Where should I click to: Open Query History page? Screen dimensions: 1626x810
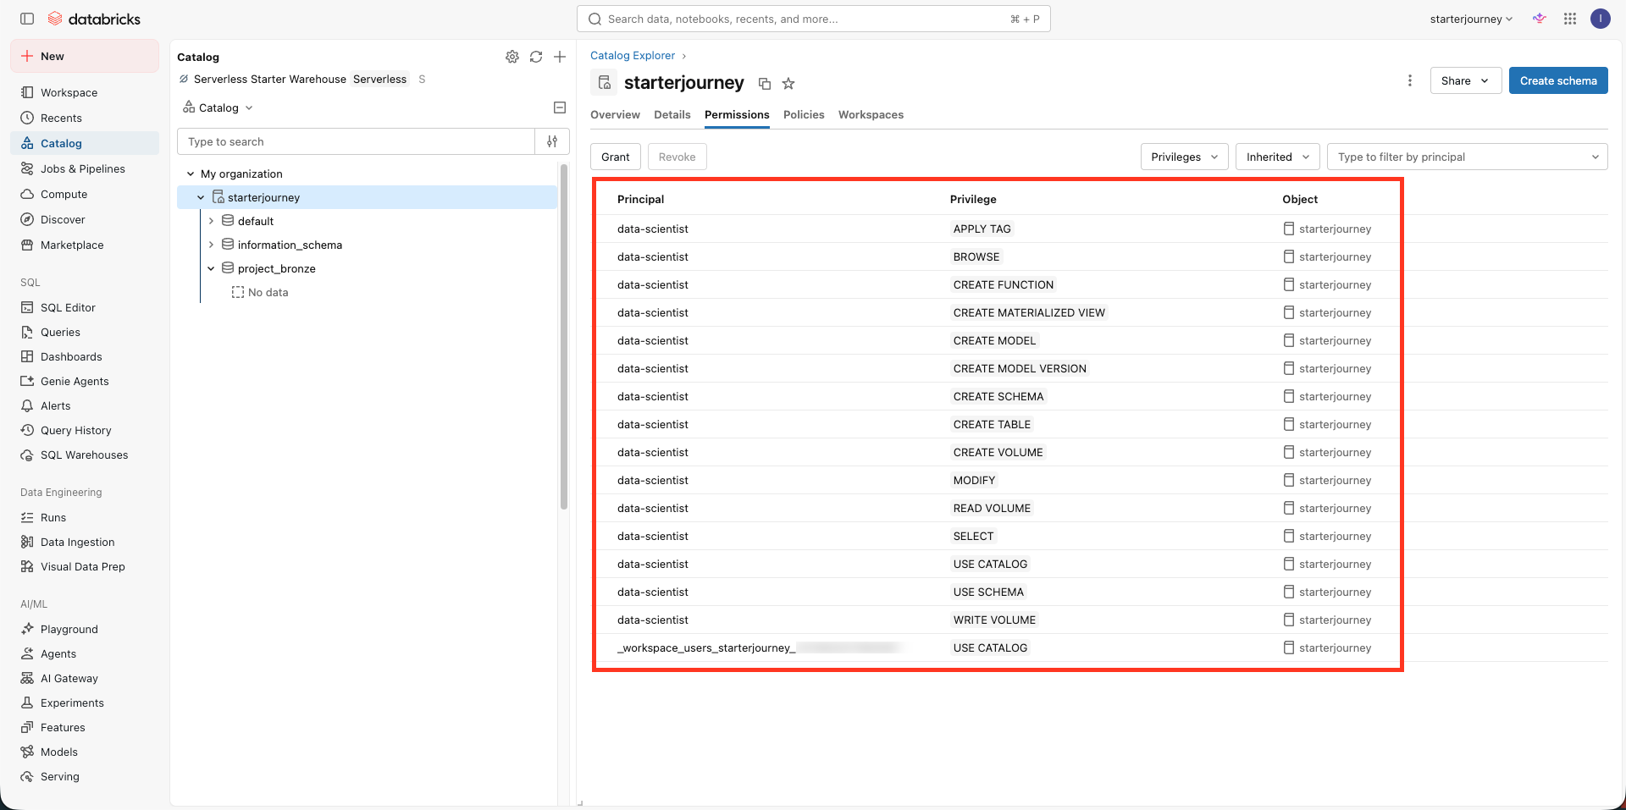[x=76, y=430]
